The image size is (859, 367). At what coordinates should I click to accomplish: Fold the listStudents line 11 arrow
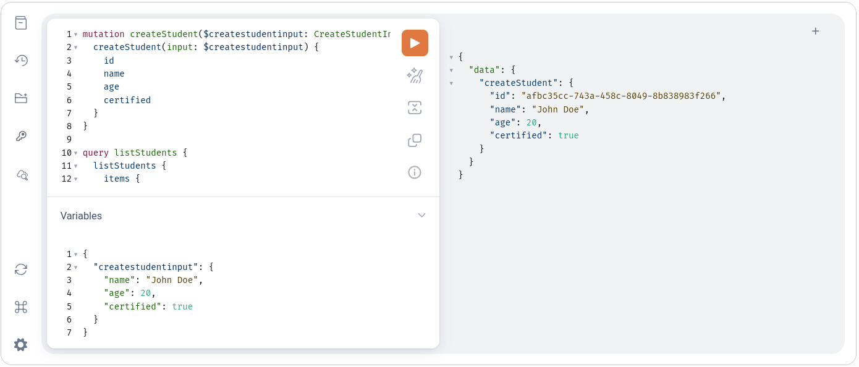75,166
